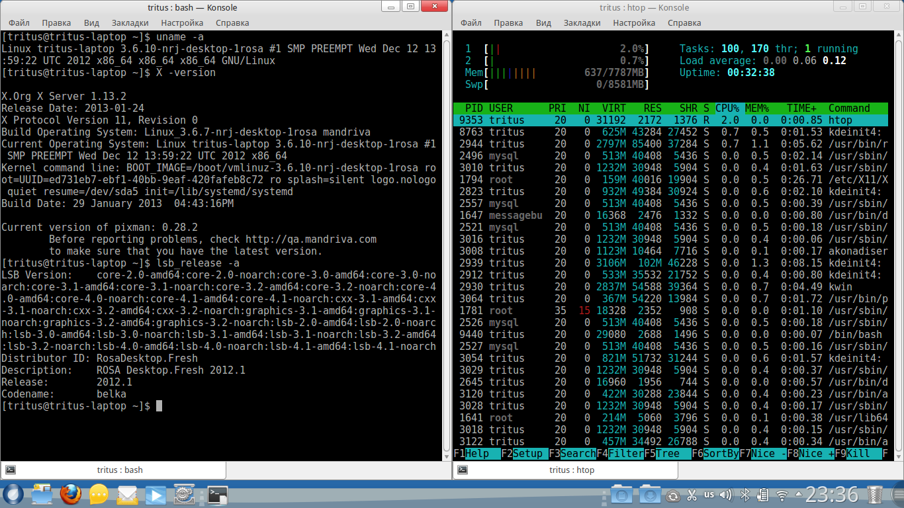Sort htop by the PID column header
The height and width of the screenshot is (508, 904).
[x=474, y=108]
